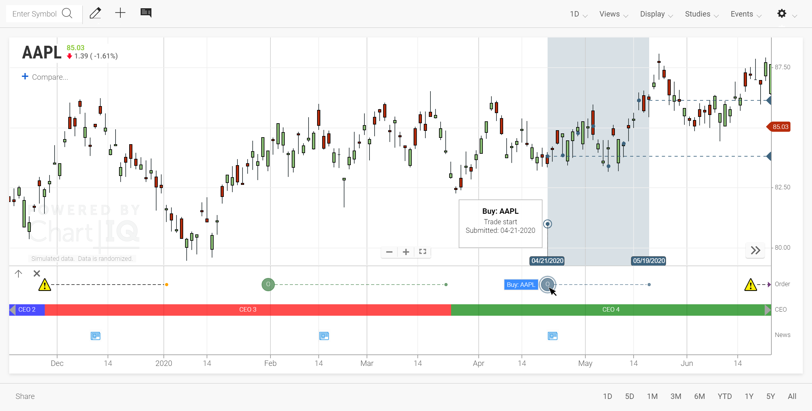The width and height of the screenshot is (812, 411).
Task: Open the February news article icon
Action: 324,336
